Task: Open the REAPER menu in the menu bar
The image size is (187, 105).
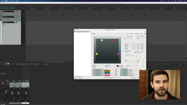Action: point(6,1)
